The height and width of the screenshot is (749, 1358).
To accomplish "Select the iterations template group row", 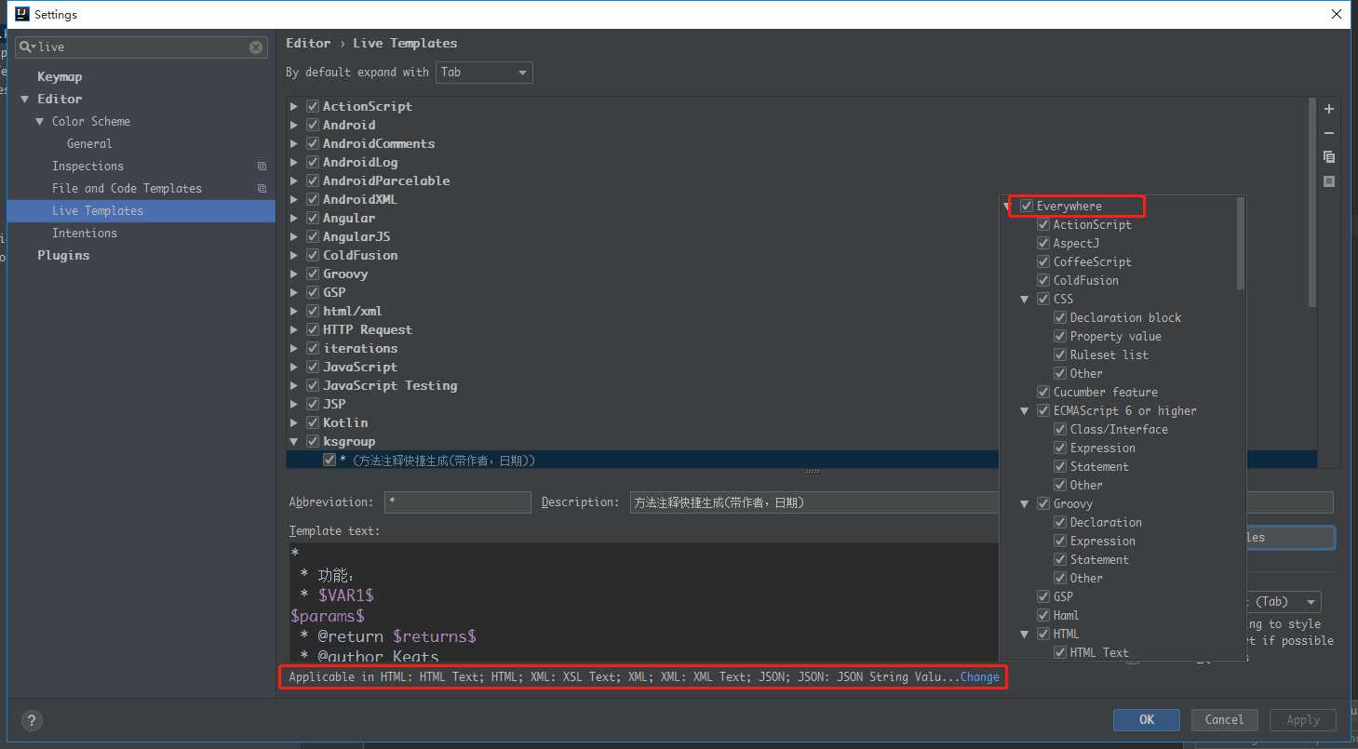I will 360,348.
